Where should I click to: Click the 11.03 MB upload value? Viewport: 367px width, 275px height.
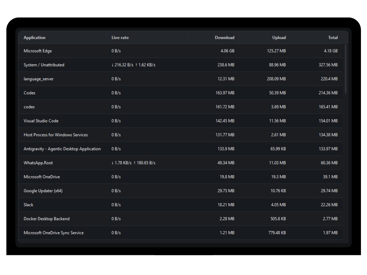[x=277, y=163]
